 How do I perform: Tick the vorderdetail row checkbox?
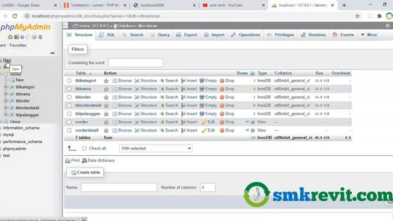(69, 130)
